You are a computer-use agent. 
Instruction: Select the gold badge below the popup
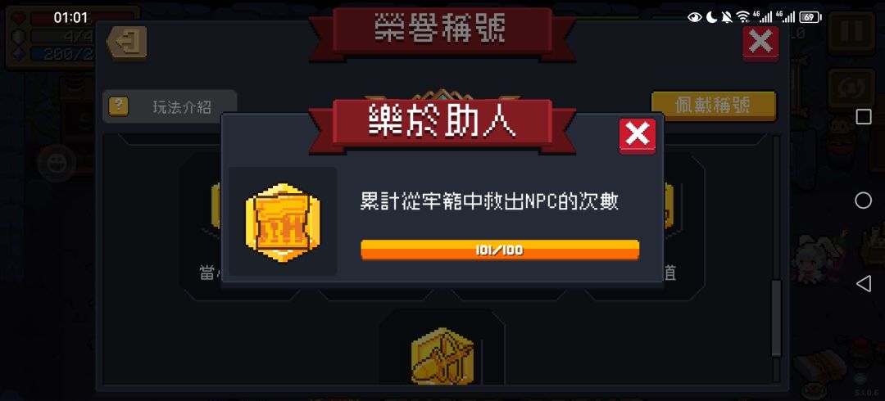point(442,355)
